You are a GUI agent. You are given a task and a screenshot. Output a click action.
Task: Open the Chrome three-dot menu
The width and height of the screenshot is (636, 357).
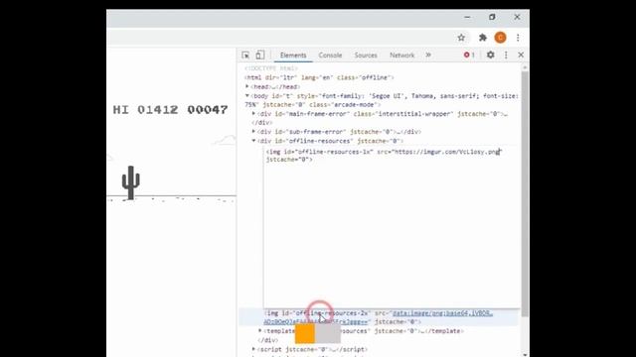(518, 38)
